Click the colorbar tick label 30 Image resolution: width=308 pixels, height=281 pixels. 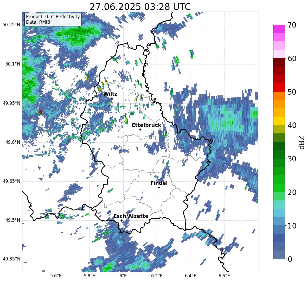(292, 159)
